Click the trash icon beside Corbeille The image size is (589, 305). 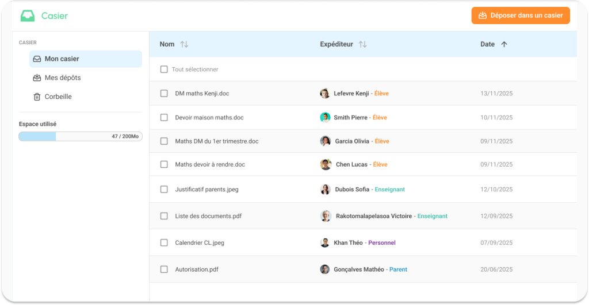point(37,96)
